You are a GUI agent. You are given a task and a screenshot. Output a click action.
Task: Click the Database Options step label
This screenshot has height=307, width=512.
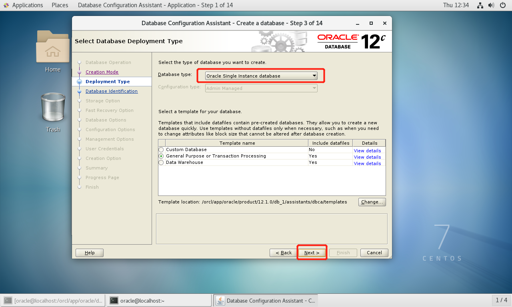coord(106,120)
